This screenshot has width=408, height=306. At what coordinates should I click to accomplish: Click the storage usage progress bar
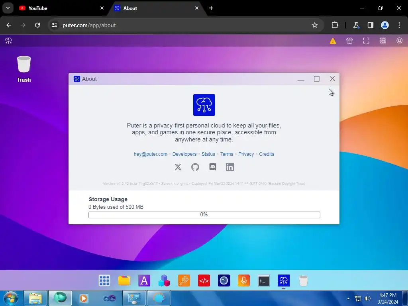pos(204,215)
